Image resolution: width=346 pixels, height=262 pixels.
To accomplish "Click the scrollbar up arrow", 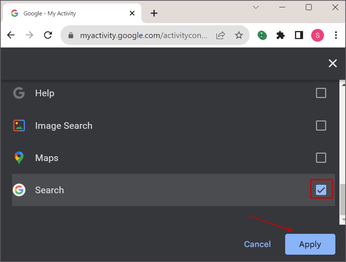I will pos(343,85).
